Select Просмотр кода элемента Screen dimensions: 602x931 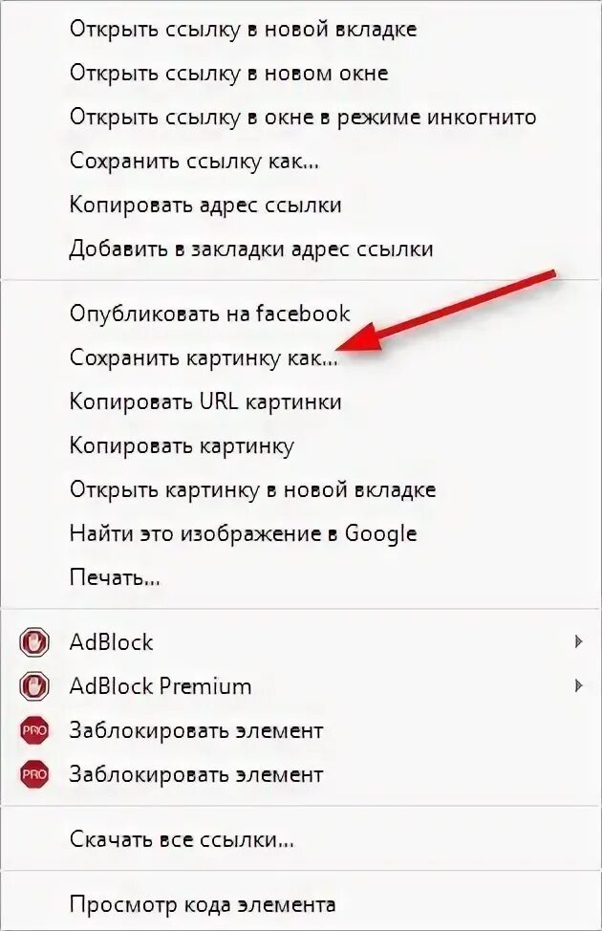(x=301, y=905)
